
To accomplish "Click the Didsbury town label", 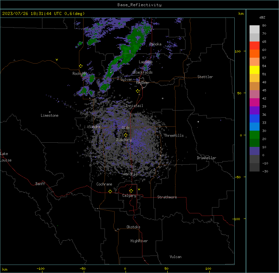I will 124,140.
